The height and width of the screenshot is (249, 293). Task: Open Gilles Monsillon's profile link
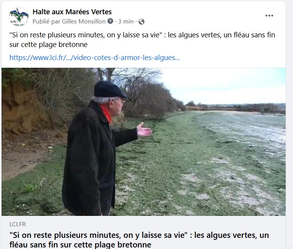click(x=84, y=22)
